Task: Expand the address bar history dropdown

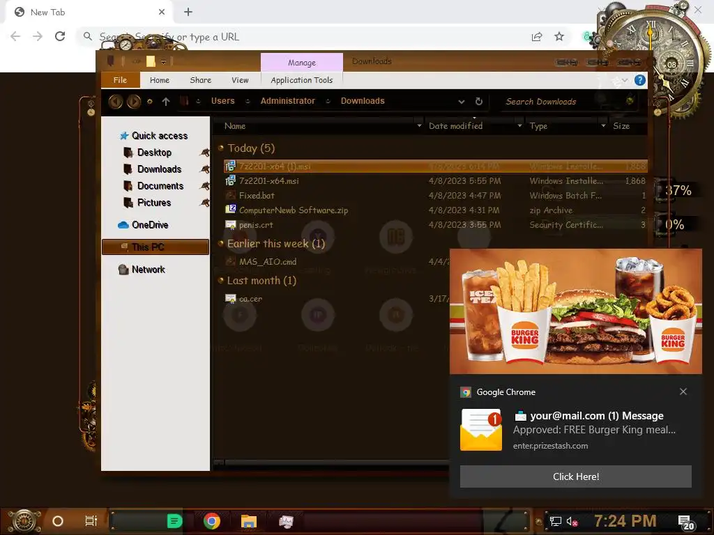Action: click(462, 102)
